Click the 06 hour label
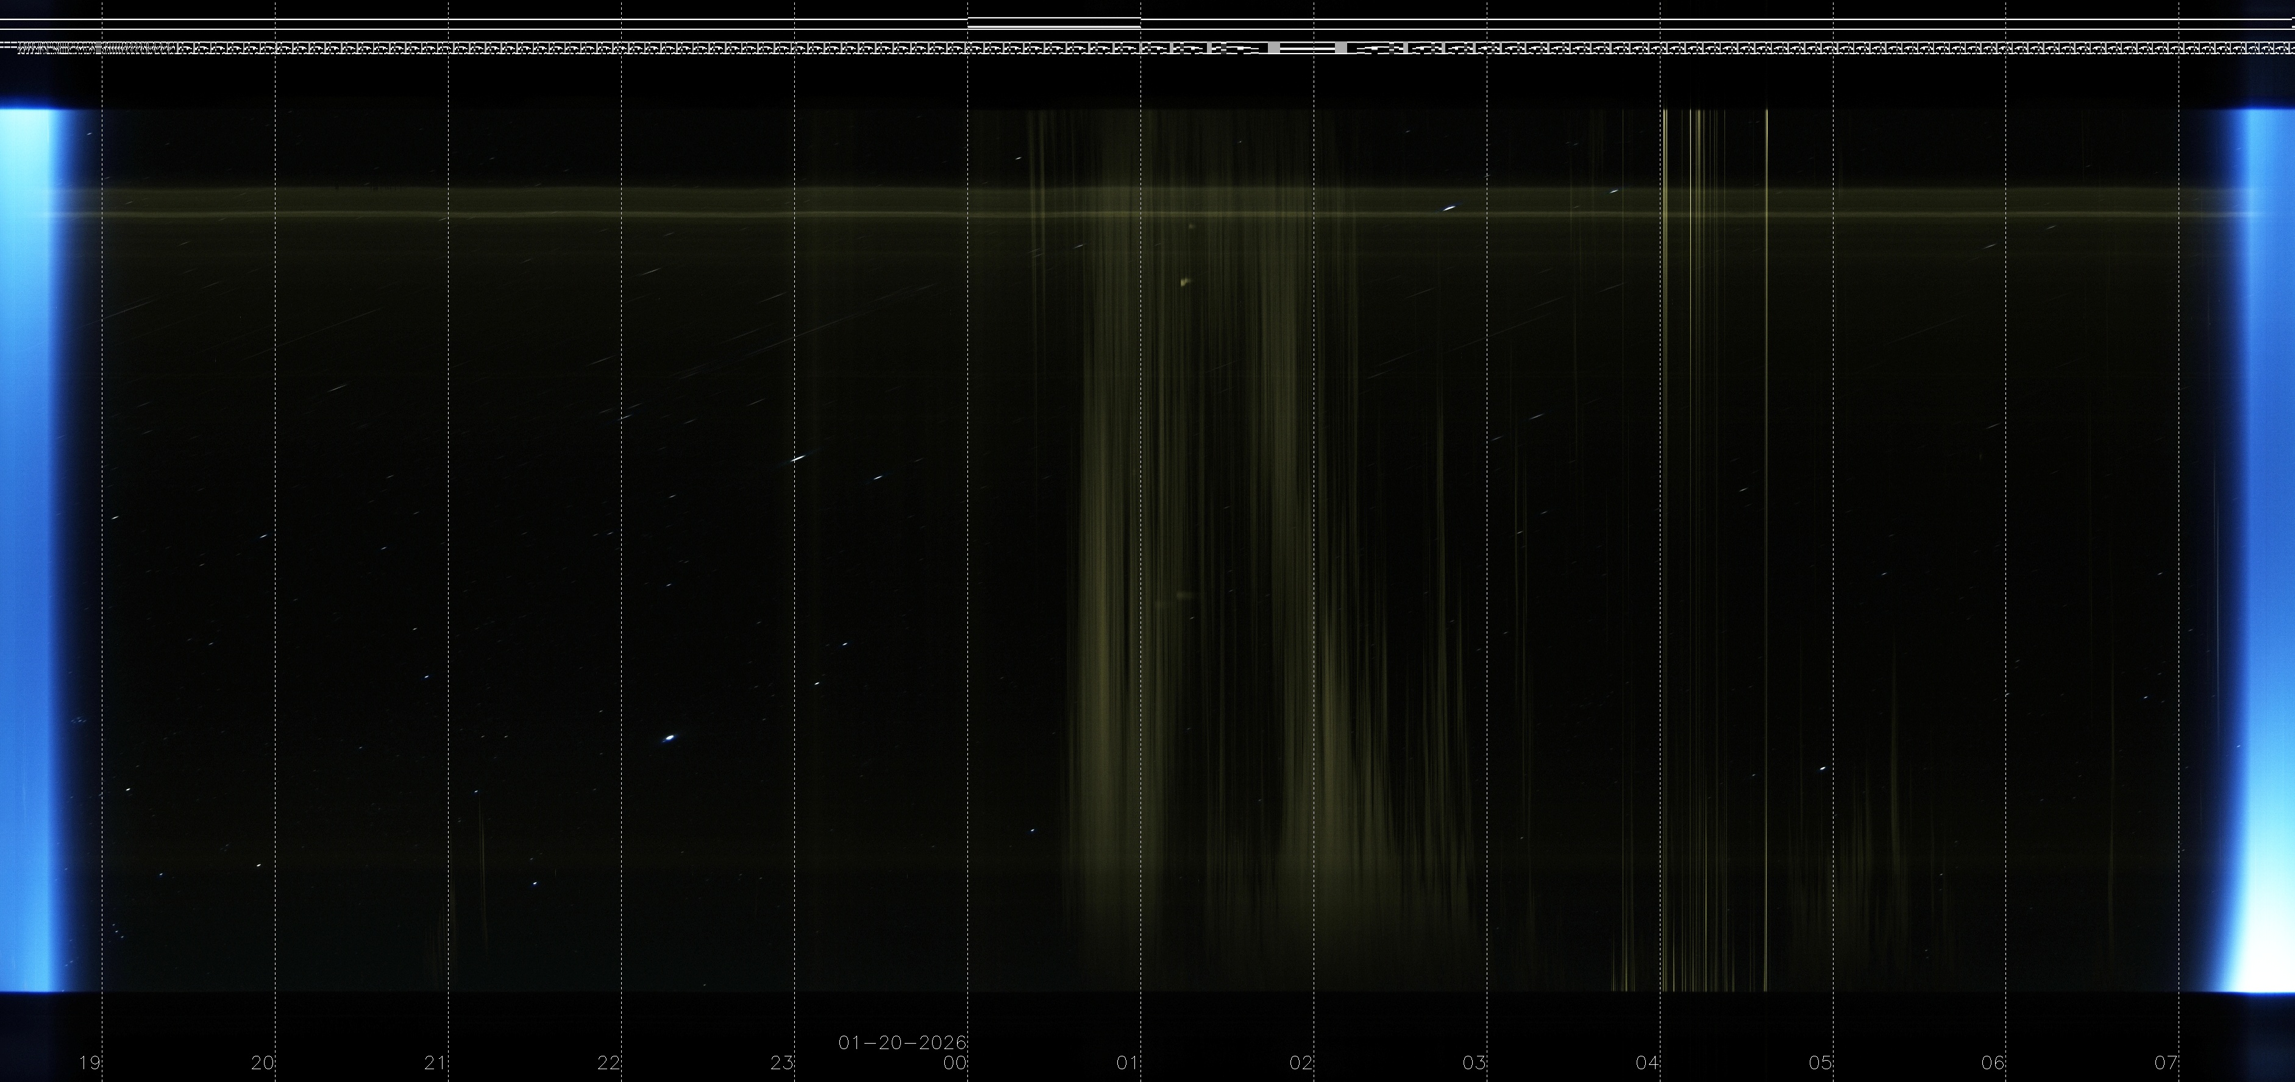Screen dimensions: 2295x1082 (1992, 1063)
